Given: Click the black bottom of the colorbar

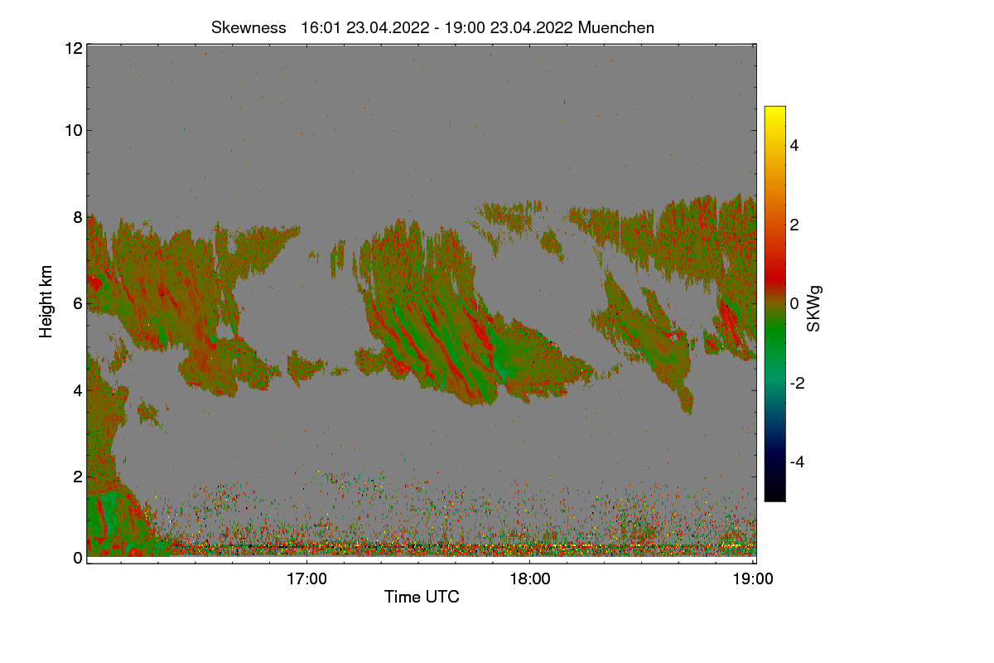Looking at the screenshot, I should pyautogui.click(x=774, y=496).
